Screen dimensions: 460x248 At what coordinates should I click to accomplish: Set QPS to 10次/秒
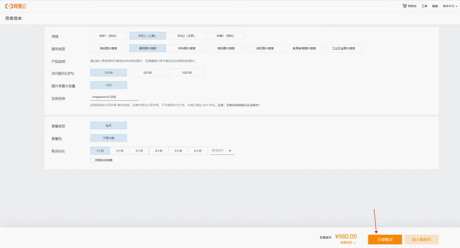[x=187, y=72]
